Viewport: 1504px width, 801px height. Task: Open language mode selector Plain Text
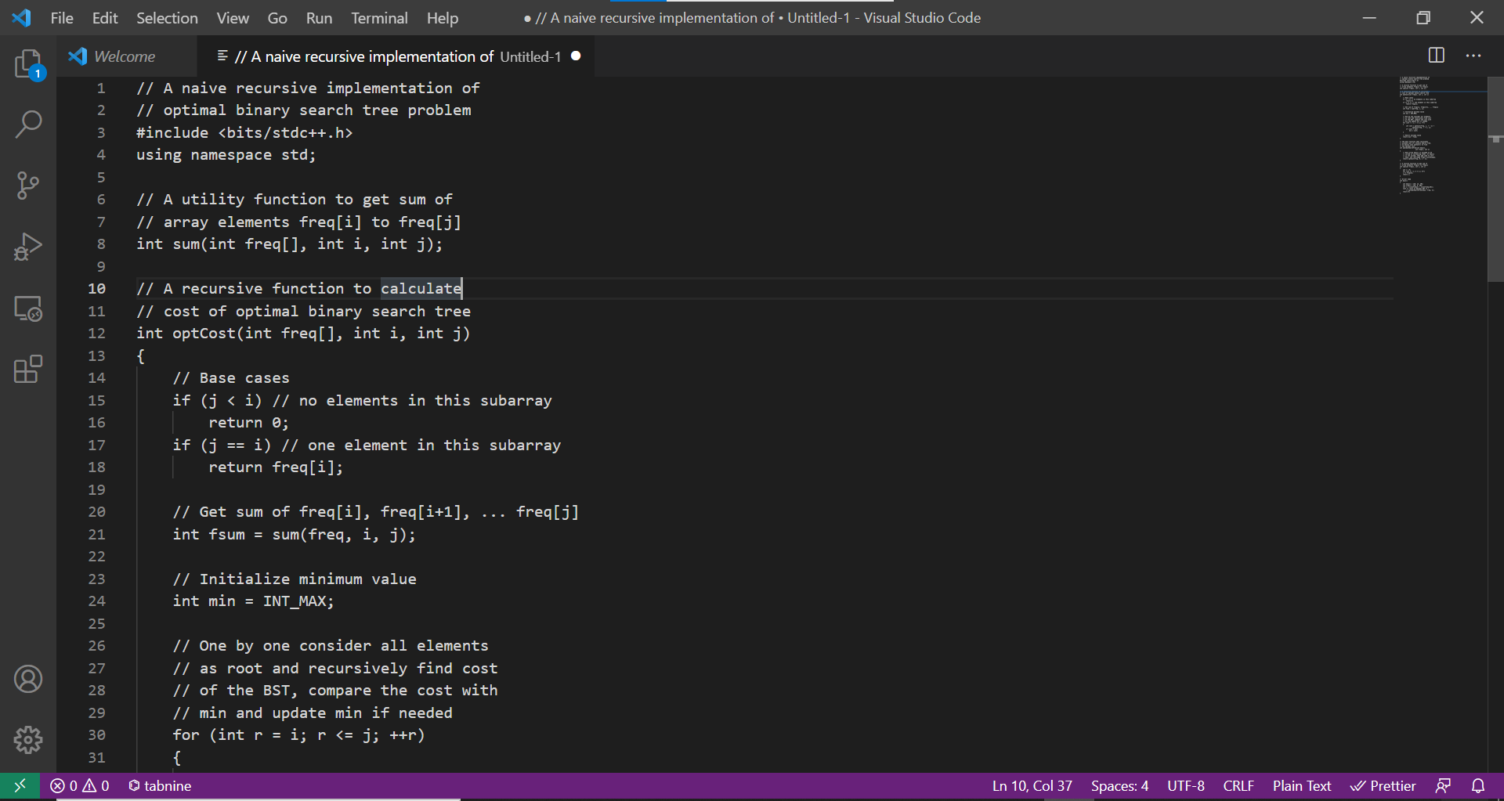tap(1301, 785)
